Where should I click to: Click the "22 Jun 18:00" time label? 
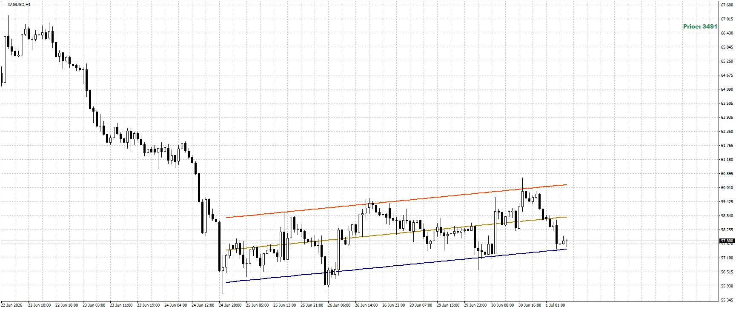(66, 305)
